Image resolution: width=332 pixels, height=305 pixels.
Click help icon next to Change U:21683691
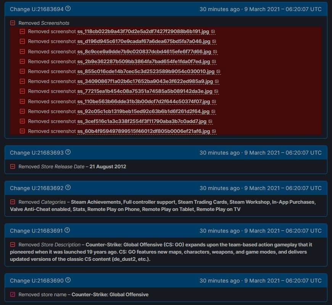[x=67, y=230]
